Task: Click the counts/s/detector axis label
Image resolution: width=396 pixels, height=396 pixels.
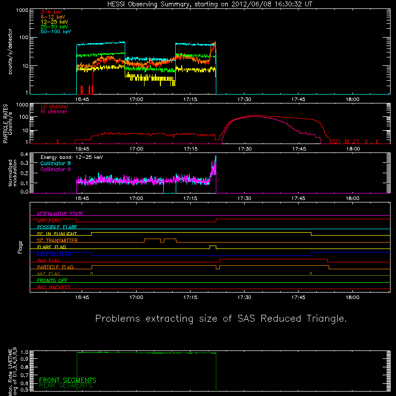Action: coord(10,51)
